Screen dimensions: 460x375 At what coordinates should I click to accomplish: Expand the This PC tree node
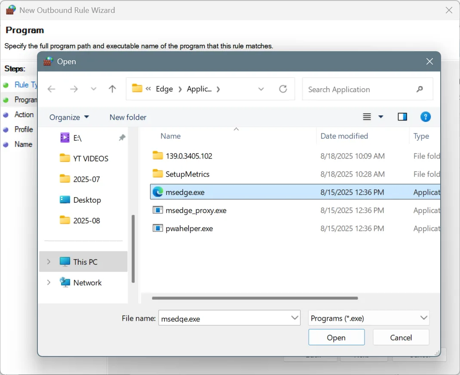click(x=49, y=262)
